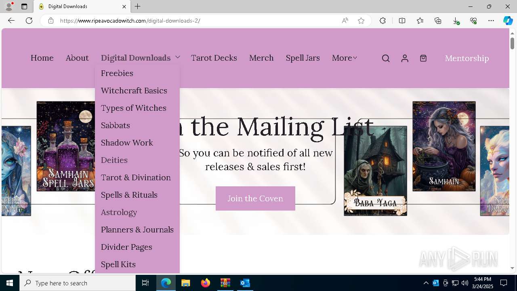
Task: Open a new tab with plus button
Action: [x=138, y=6]
